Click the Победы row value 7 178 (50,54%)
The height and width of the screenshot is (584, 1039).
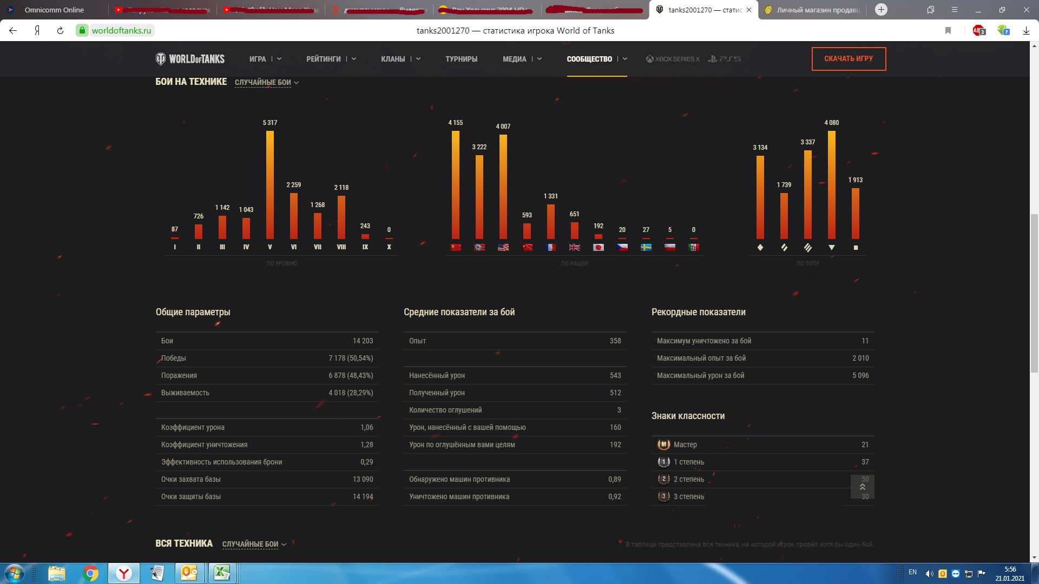coord(351,358)
